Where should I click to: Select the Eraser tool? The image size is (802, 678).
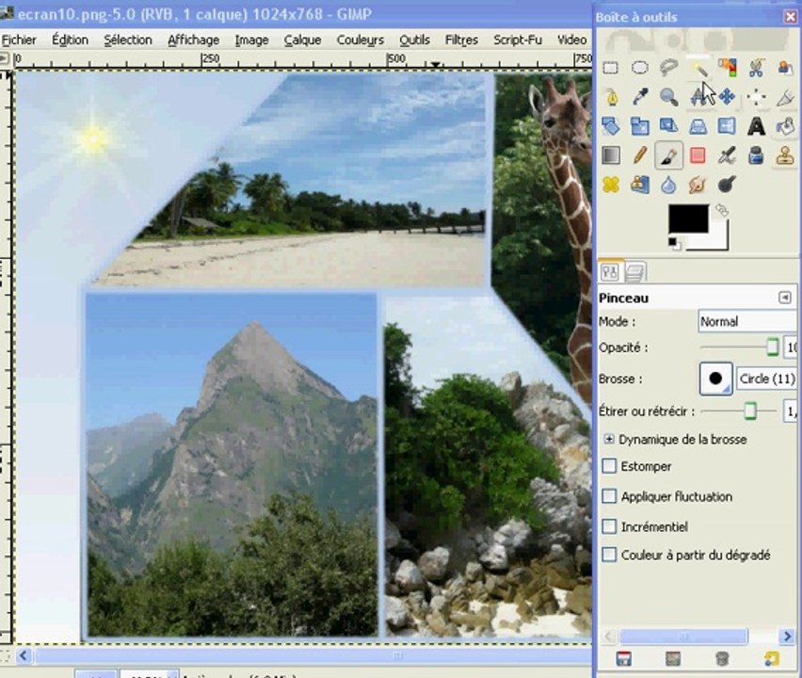pyautogui.click(x=698, y=155)
